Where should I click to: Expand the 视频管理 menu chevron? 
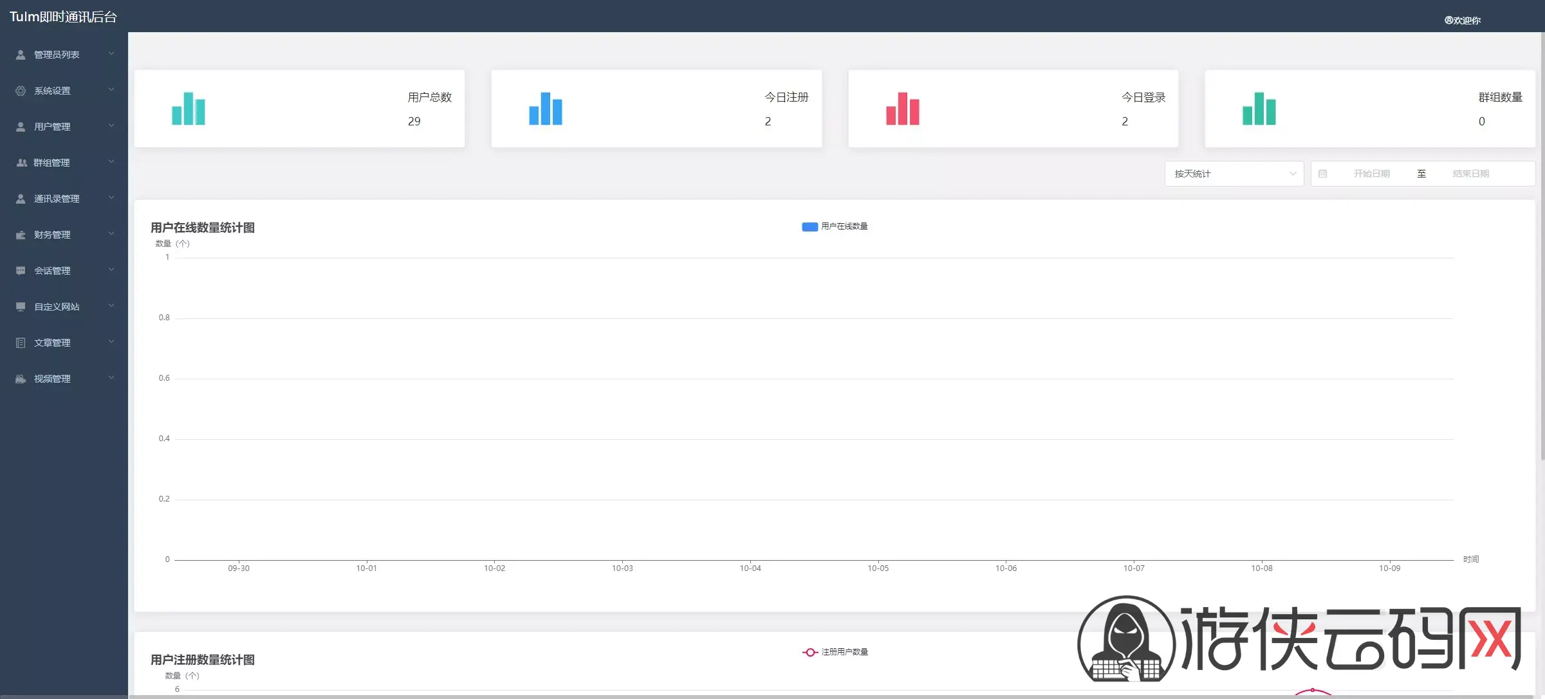pyautogui.click(x=111, y=378)
